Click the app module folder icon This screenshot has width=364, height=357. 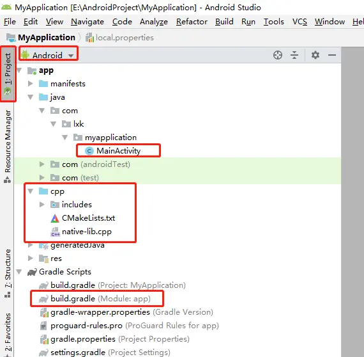coord(32,70)
